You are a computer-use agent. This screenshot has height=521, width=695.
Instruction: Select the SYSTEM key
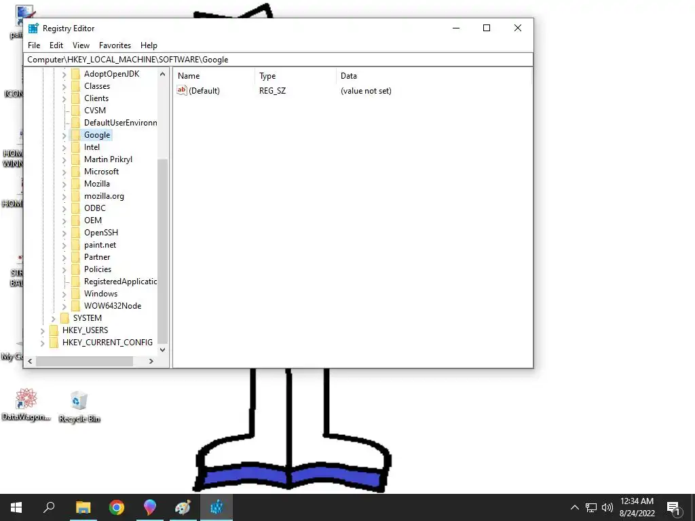click(x=88, y=318)
